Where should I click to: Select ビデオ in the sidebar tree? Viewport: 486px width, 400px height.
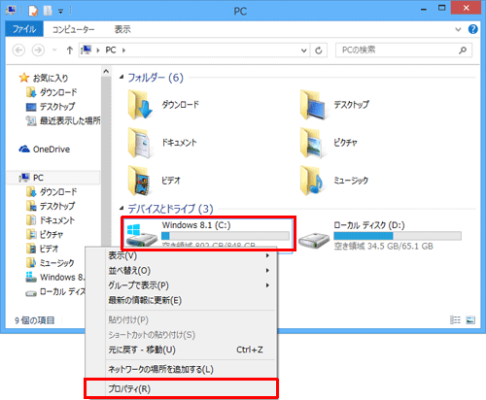click(42, 249)
